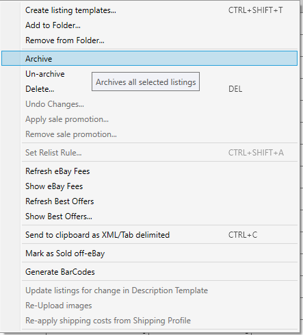This screenshot has height=335, width=303.
Task: Choose Mark as Sold off-eBay
Action: click(x=149, y=253)
